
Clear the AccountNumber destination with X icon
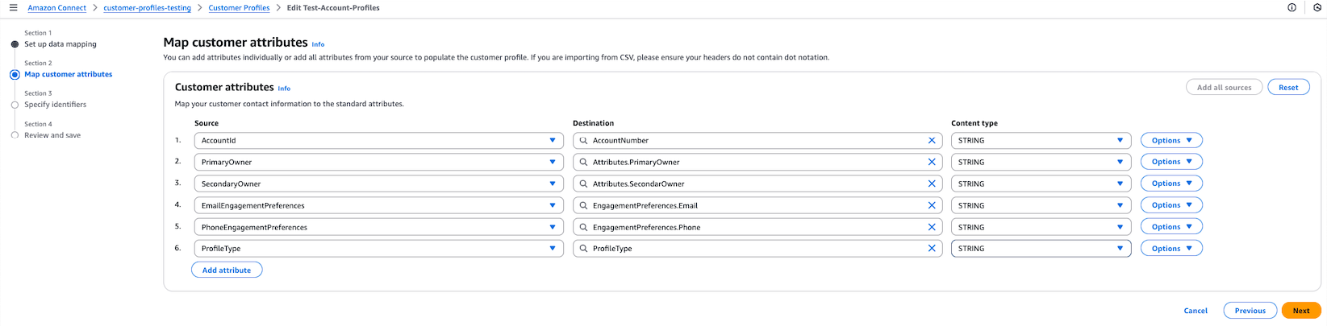pyautogui.click(x=932, y=141)
